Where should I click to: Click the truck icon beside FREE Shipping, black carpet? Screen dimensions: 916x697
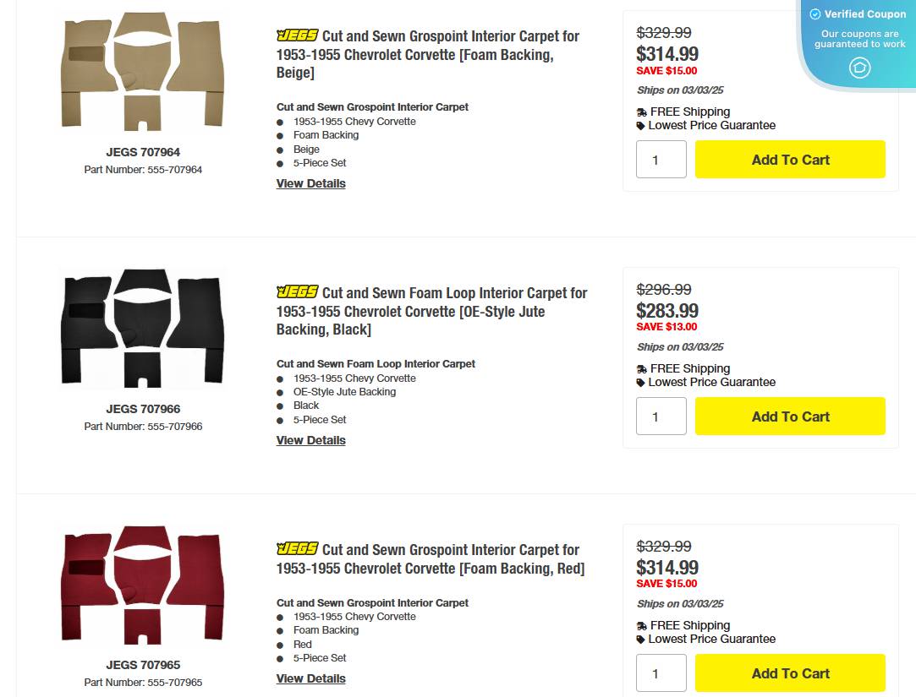[x=639, y=368]
